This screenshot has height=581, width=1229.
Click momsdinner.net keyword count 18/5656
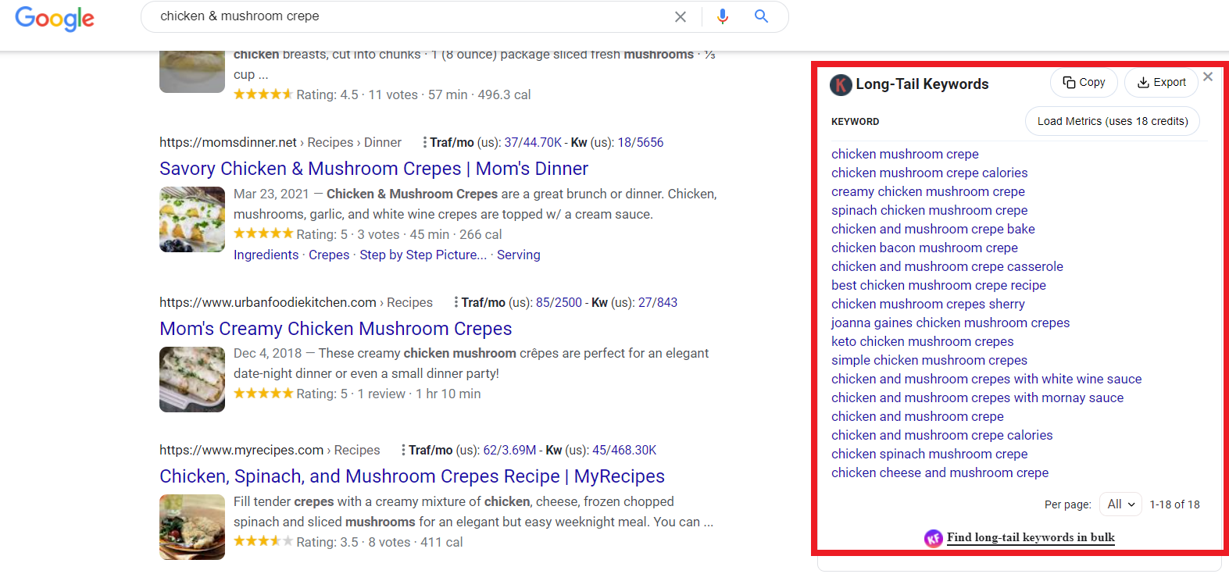641,142
